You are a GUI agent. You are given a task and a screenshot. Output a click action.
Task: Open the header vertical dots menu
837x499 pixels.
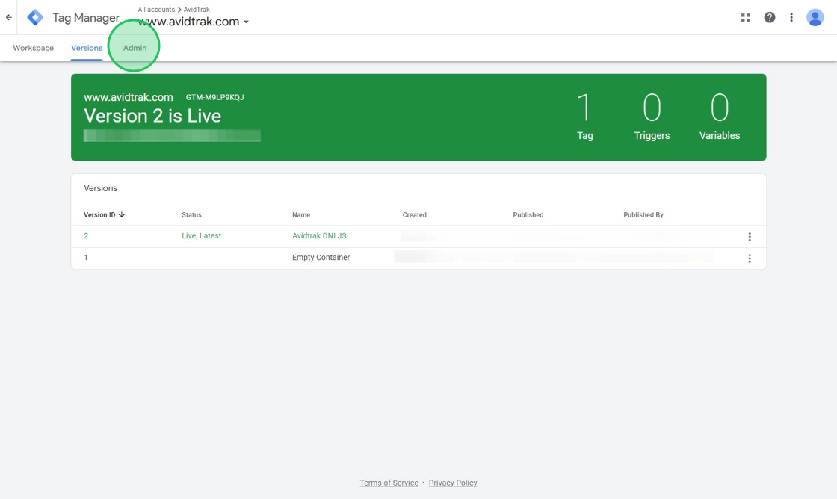(x=791, y=18)
